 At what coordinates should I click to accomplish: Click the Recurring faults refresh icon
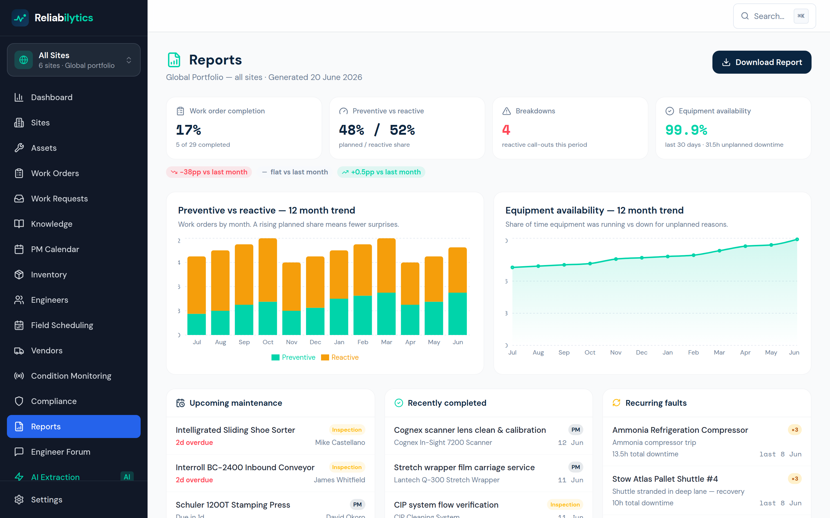click(616, 403)
